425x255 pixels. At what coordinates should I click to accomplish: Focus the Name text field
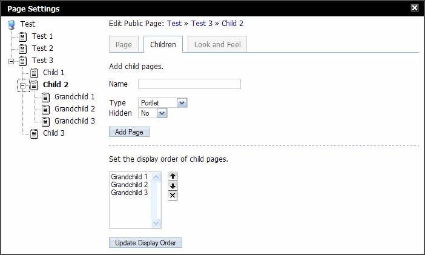[189, 84]
